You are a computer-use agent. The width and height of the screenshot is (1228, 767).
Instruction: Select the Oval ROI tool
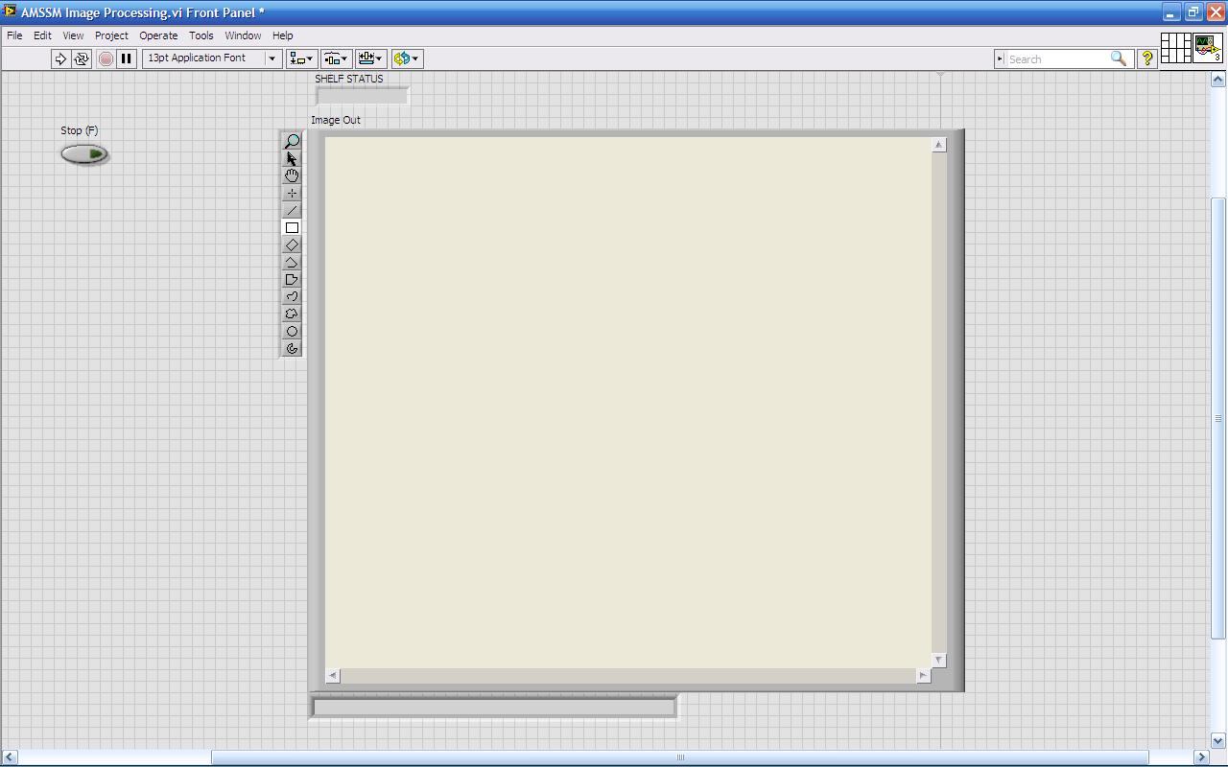[x=292, y=331]
